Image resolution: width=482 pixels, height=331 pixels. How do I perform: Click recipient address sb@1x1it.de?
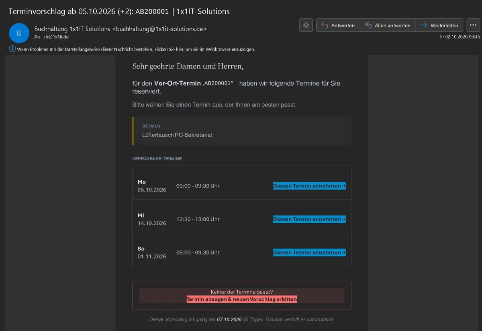point(56,37)
